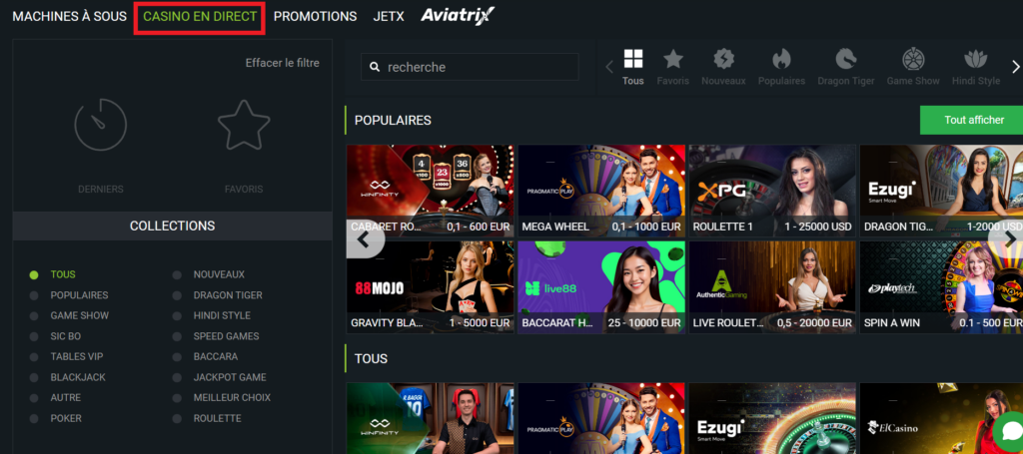
Task: Select the Populaires flame category icon
Action: tap(781, 59)
